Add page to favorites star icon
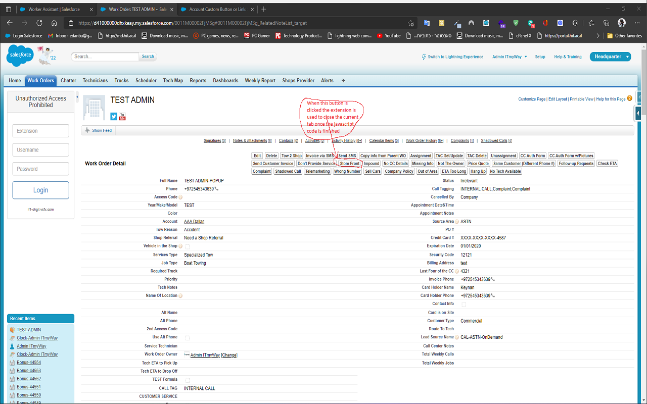Viewport: 647px width, 404px height. coord(411,23)
